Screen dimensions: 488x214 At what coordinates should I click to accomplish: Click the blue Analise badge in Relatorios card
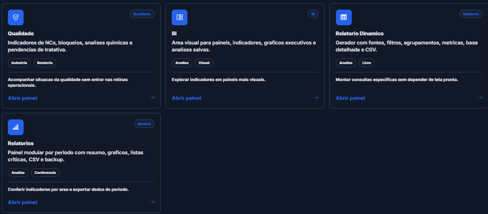pos(145,124)
